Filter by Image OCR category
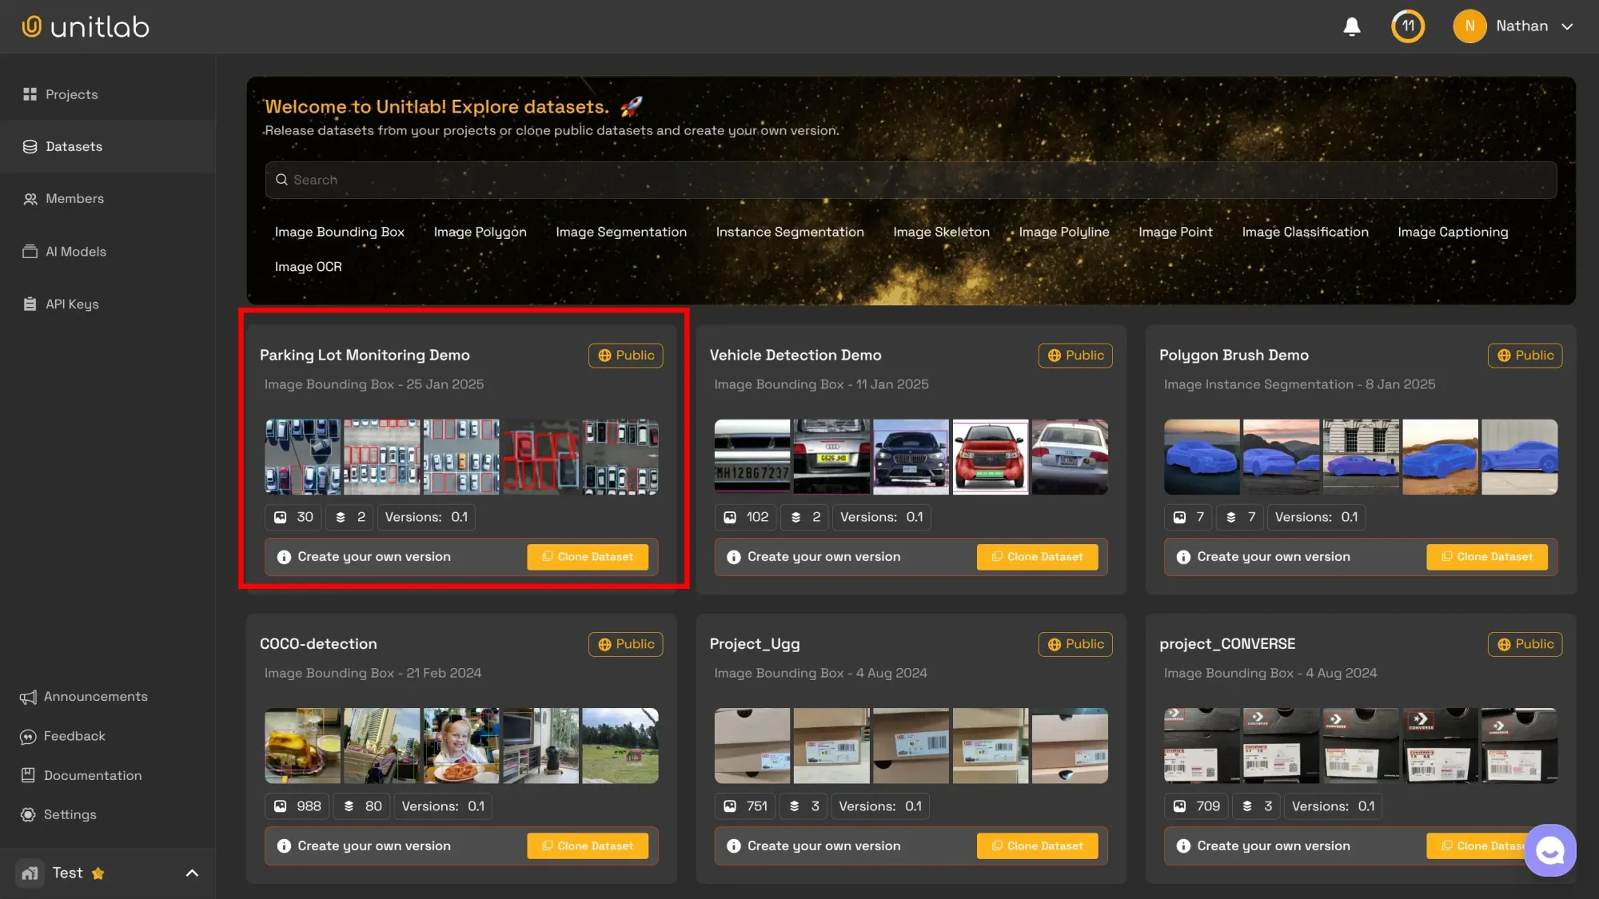 (x=308, y=267)
